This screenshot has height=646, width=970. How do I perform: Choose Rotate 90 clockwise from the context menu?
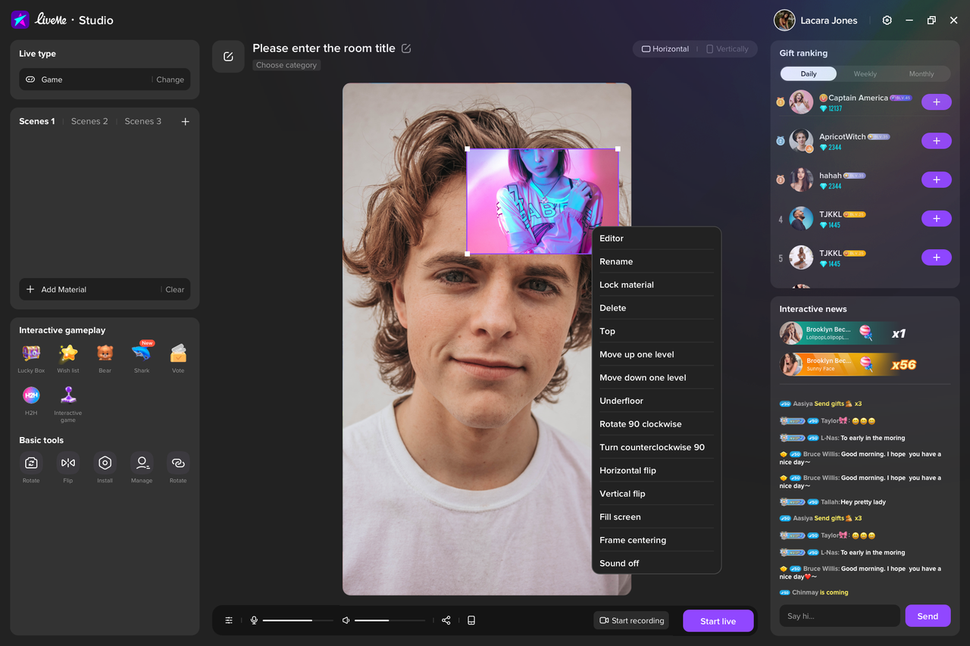(x=640, y=423)
